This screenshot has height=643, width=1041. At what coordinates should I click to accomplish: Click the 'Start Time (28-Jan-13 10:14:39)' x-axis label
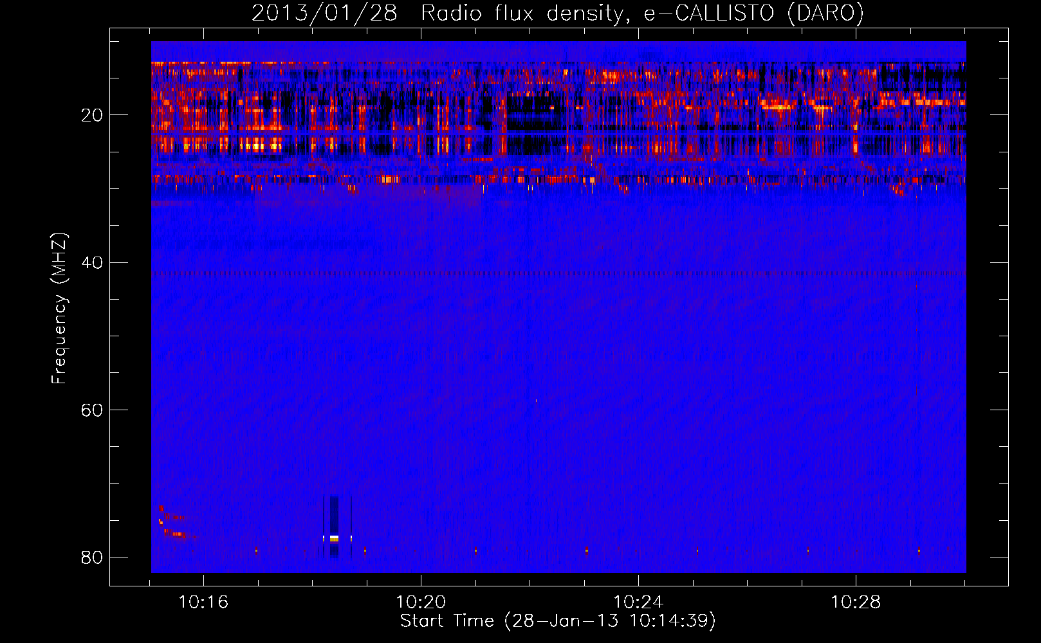558,621
